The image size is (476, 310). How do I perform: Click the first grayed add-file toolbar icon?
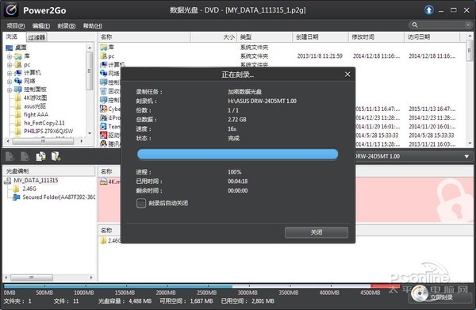10,156
